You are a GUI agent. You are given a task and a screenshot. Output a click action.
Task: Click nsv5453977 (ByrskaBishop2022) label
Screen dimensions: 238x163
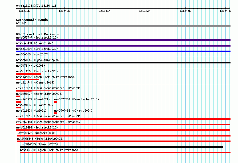[39, 94]
